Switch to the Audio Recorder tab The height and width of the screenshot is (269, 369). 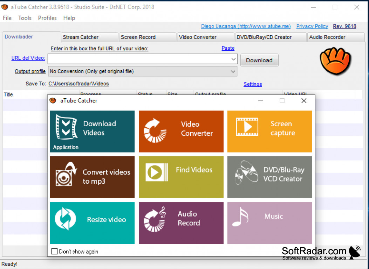pyautogui.click(x=336, y=37)
